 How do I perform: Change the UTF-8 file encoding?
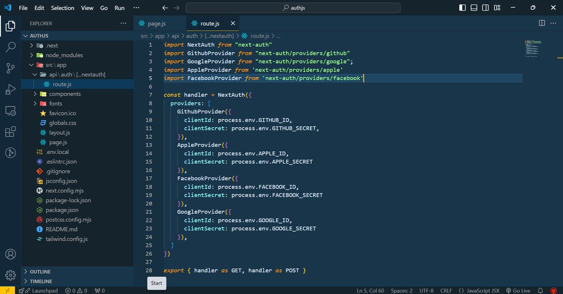pyautogui.click(x=426, y=290)
